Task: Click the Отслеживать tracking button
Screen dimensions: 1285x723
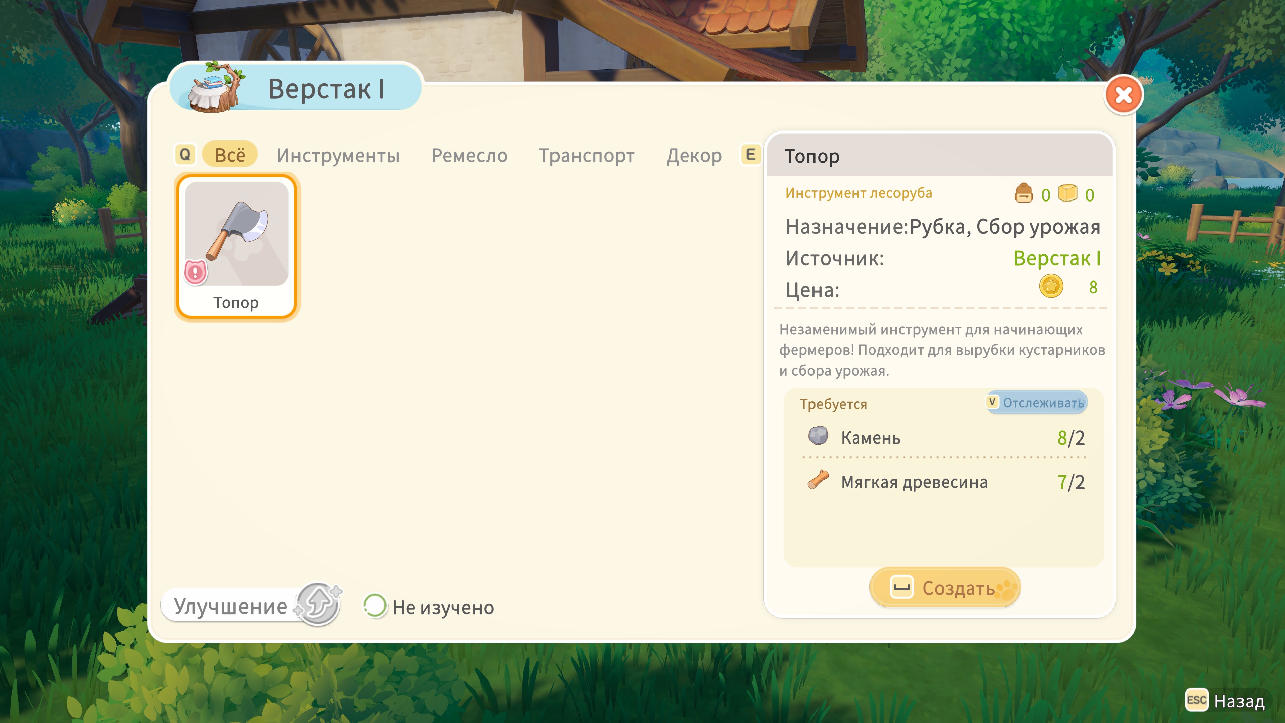Action: 1037,403
